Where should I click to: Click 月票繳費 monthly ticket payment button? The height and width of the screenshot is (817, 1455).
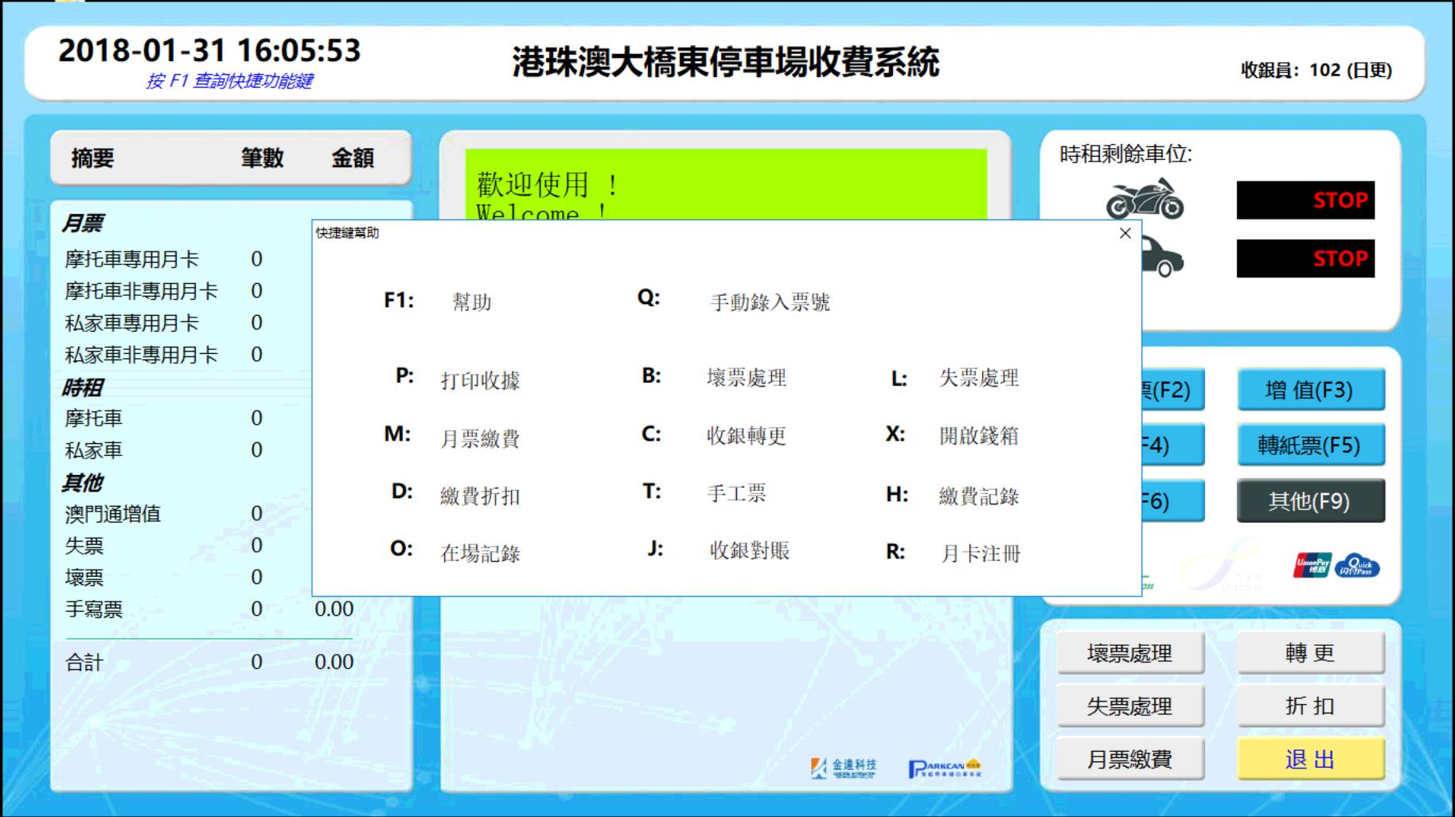point(1129,759)
